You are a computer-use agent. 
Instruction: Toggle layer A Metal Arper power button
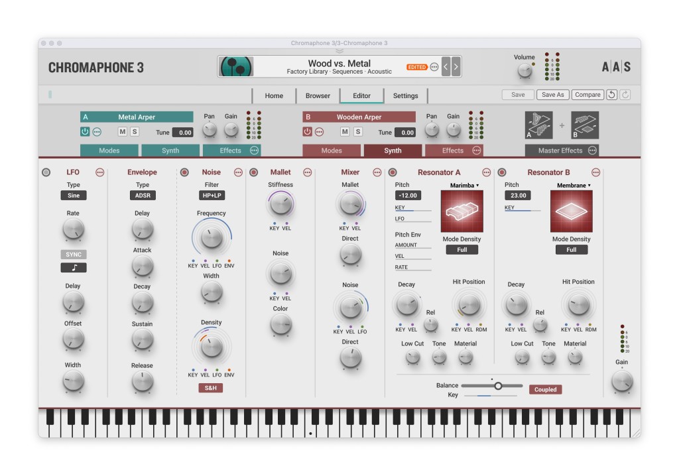85,131
